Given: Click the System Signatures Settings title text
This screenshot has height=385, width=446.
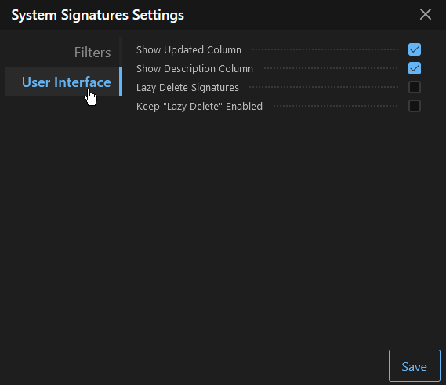Looking at the screenshot, I should tap(97, 15).
